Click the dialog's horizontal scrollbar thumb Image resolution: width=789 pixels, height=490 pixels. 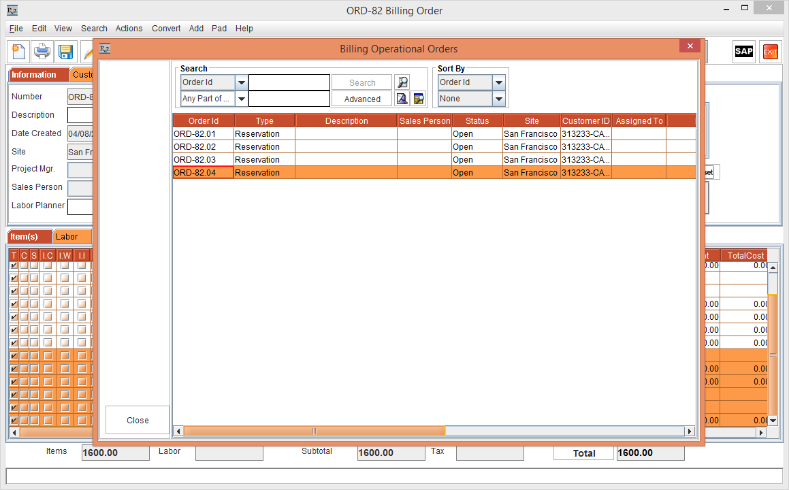(314, 431)
